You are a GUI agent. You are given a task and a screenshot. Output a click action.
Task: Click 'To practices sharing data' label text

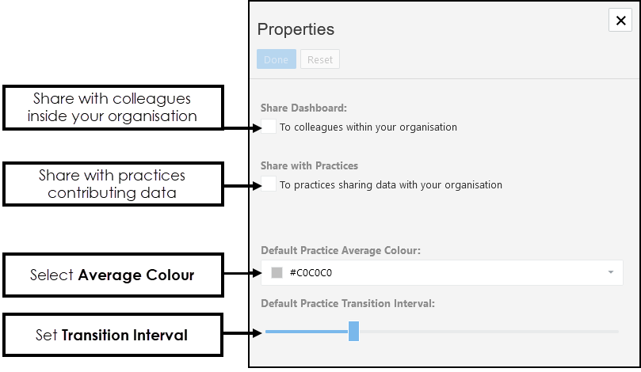(391, 185)
